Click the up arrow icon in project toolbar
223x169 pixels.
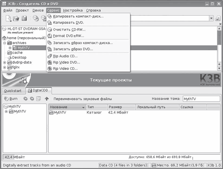(x=47, y=99)
